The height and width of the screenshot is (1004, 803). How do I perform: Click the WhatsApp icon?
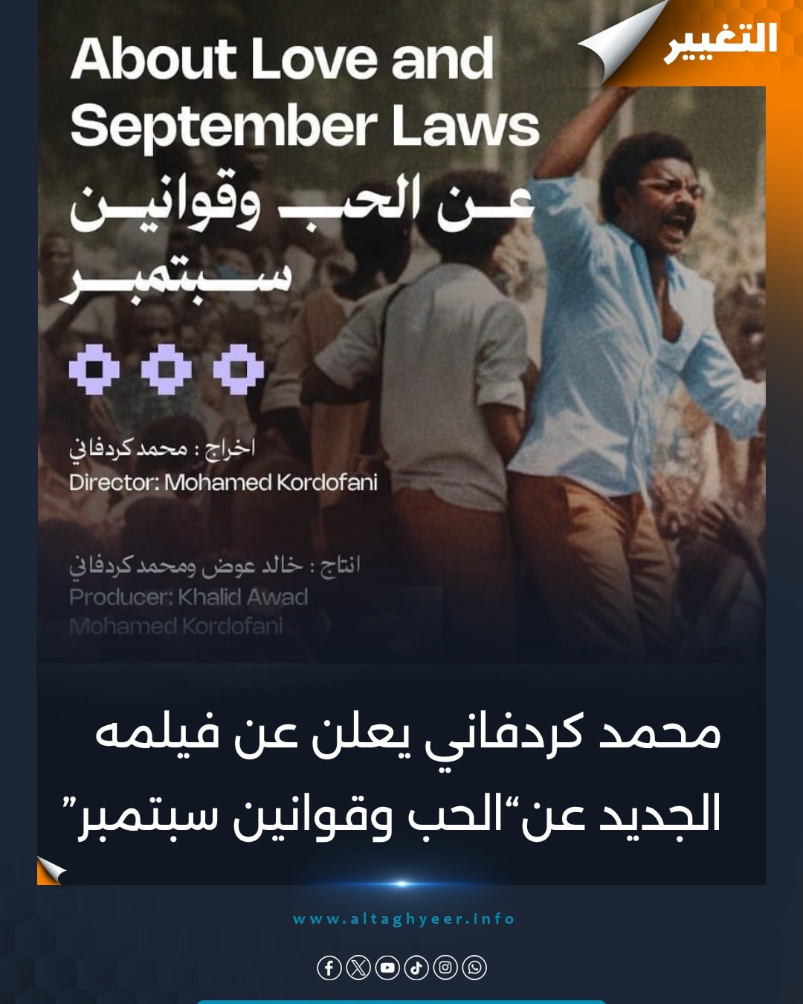coord(474,968)
